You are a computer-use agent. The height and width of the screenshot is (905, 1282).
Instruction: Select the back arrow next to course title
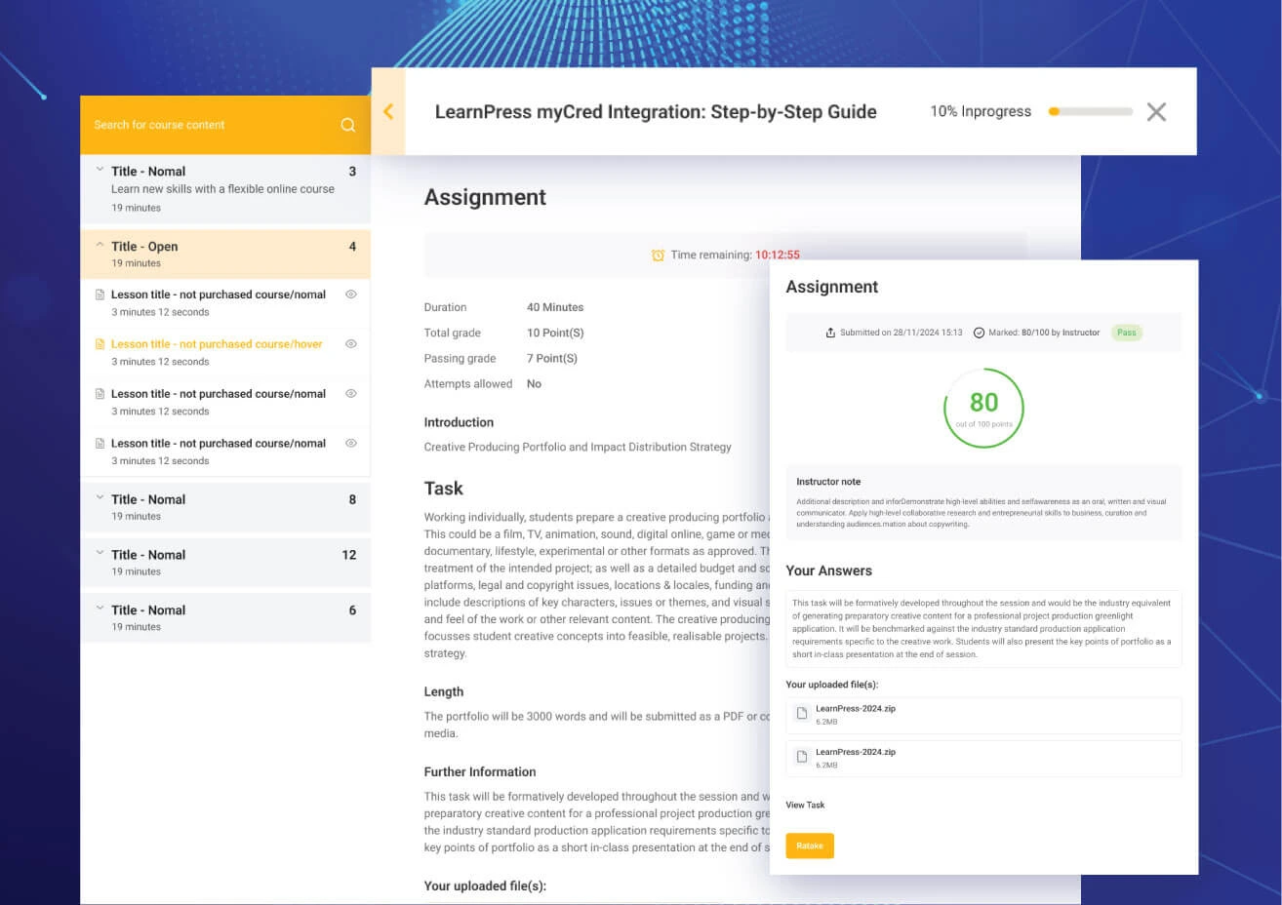click(x=388, y=111)
